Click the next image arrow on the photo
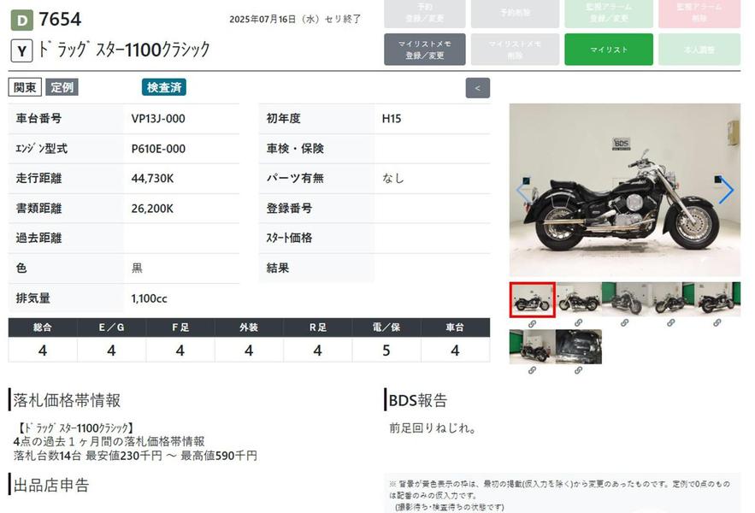 click(x=726, y=190)
